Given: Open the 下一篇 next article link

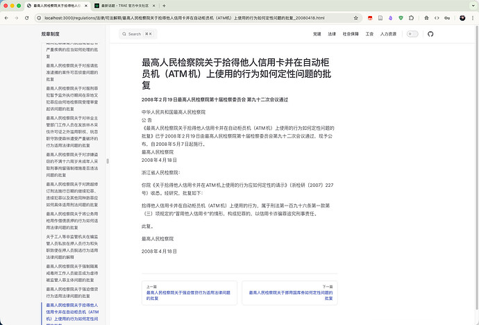Looking at the screenshot, I should pyautogui.click(x=289, y=293).
